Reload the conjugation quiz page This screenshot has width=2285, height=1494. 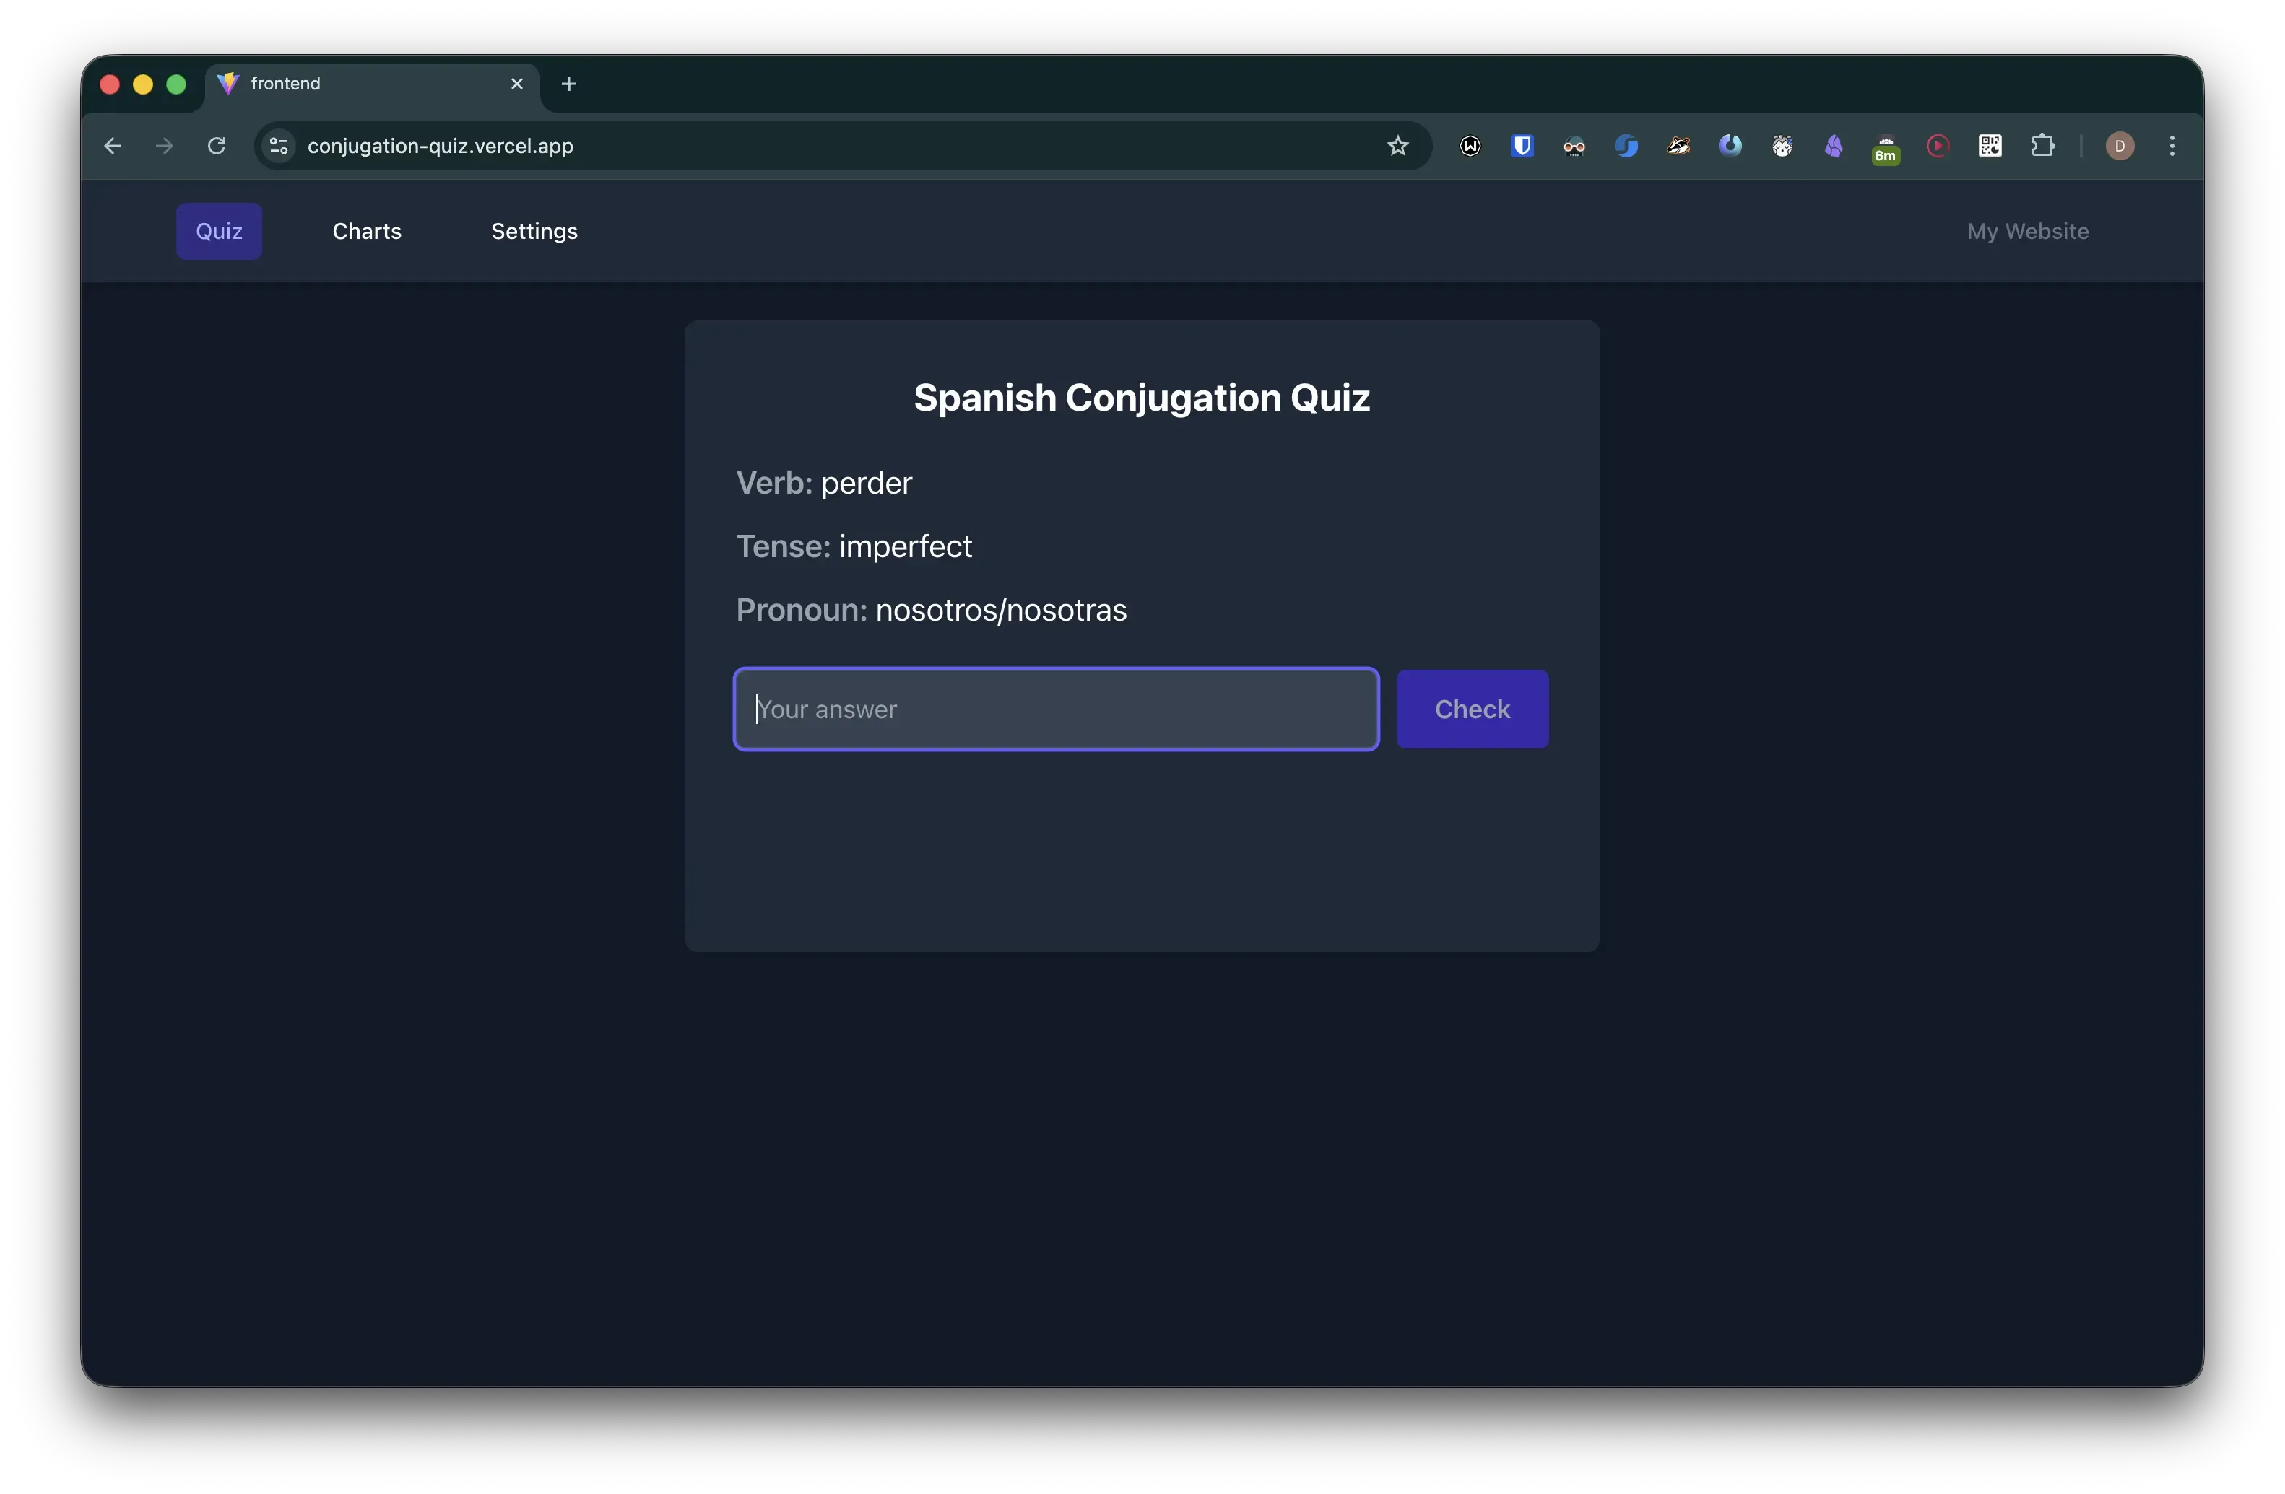tap(217, 146)
